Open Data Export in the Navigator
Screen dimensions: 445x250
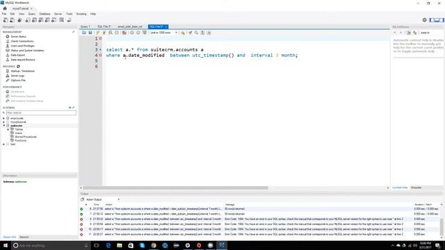point(17,55)
